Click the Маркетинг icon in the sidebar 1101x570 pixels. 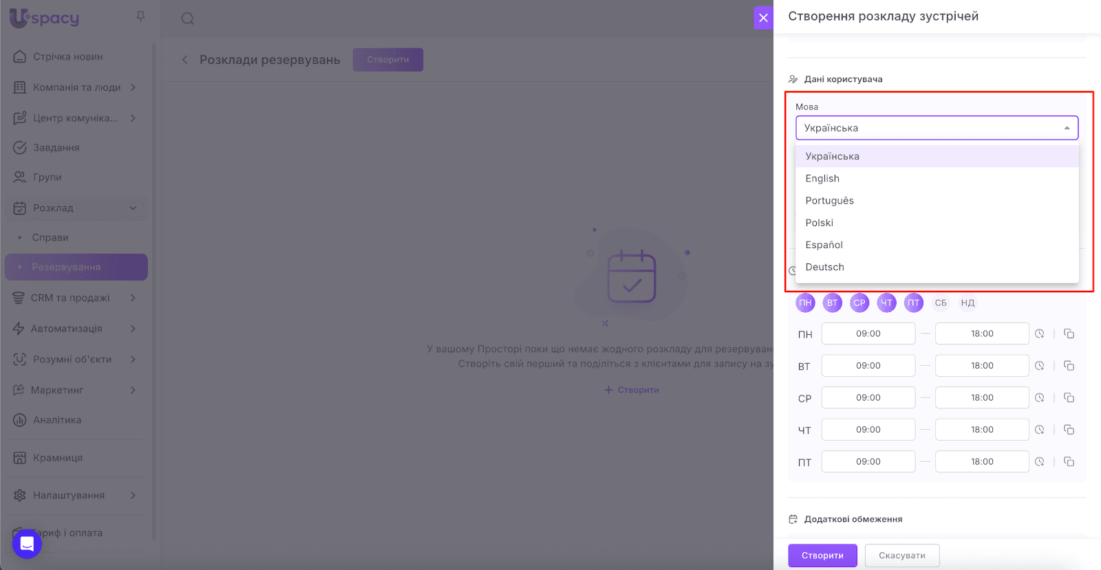click(19, 390)
